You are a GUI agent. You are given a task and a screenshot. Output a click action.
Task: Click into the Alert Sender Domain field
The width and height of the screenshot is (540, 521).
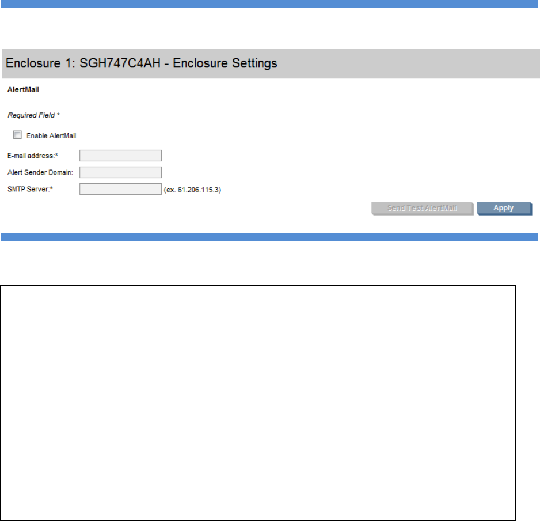pos(120,172)
